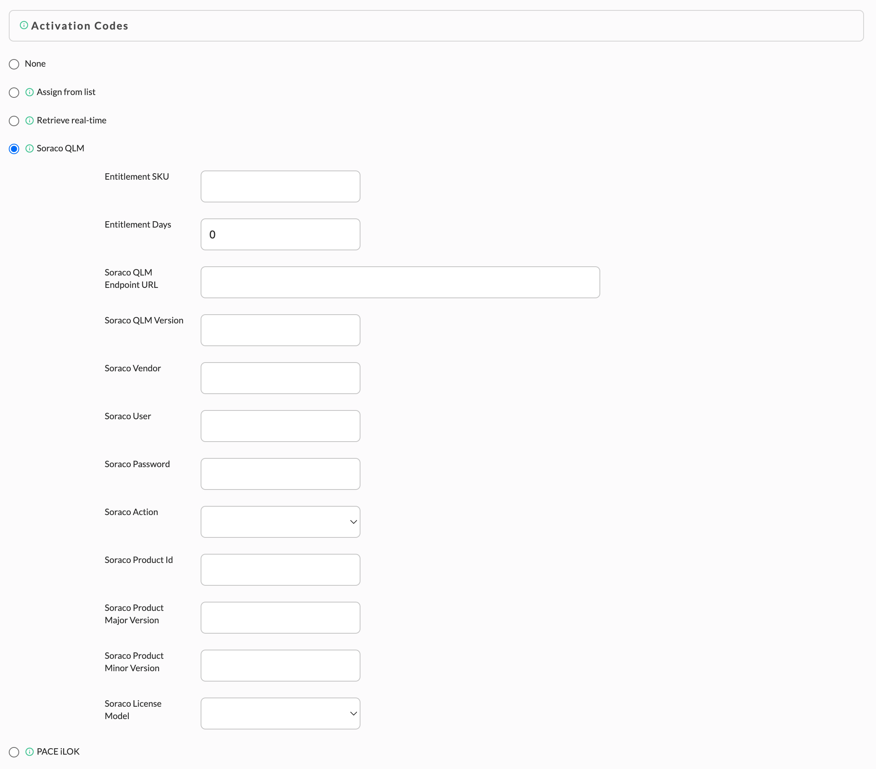Click info icon next to Soraco QLM
Viewport: 876px width, 769px height.
pyautogui.click(x=30, y=149)
